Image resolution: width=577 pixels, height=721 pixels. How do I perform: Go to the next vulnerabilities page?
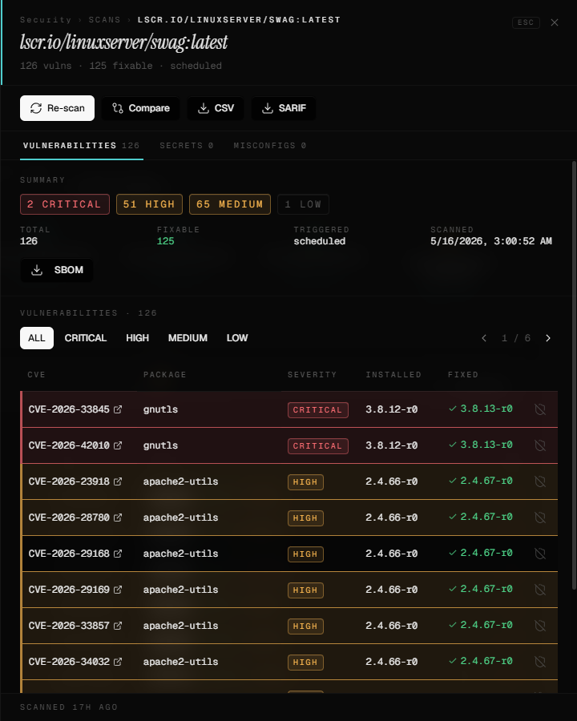(x=547, y=338)
